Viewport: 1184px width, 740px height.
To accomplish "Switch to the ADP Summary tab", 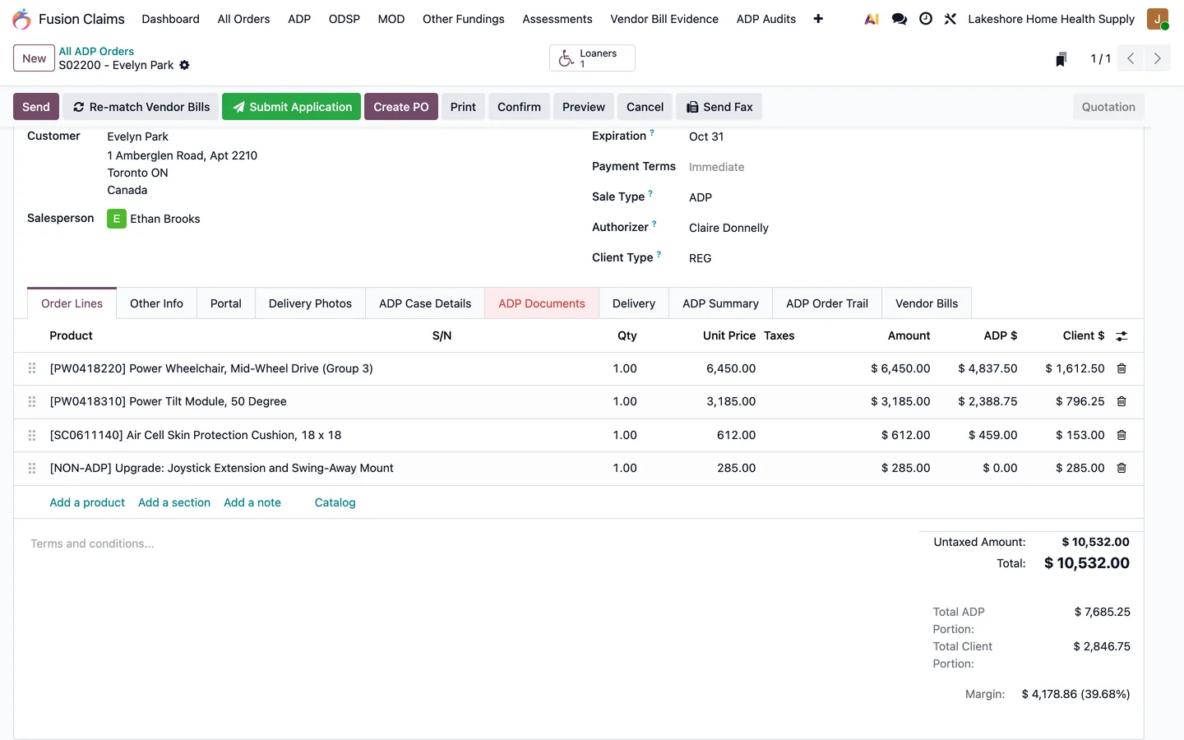I will (720, 303).
